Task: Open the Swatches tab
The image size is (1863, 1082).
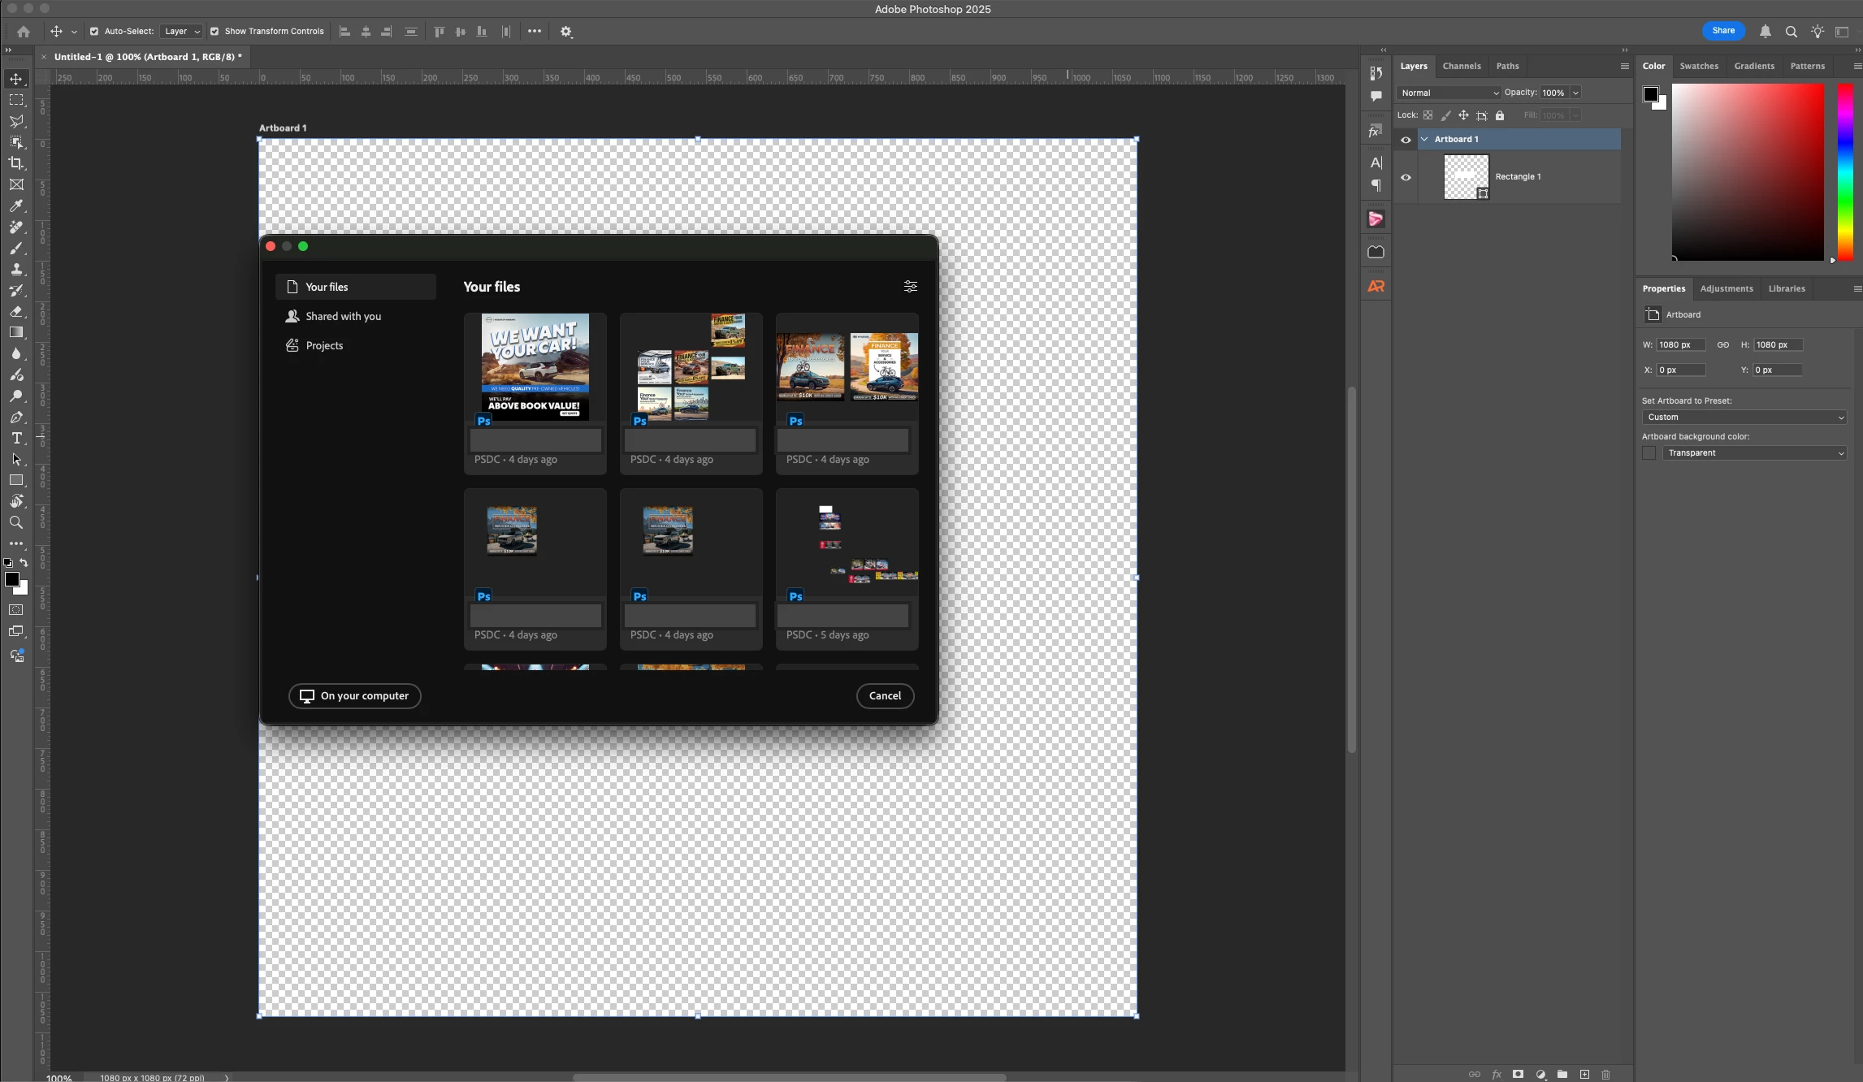Action: click(x=1698, y=67)
